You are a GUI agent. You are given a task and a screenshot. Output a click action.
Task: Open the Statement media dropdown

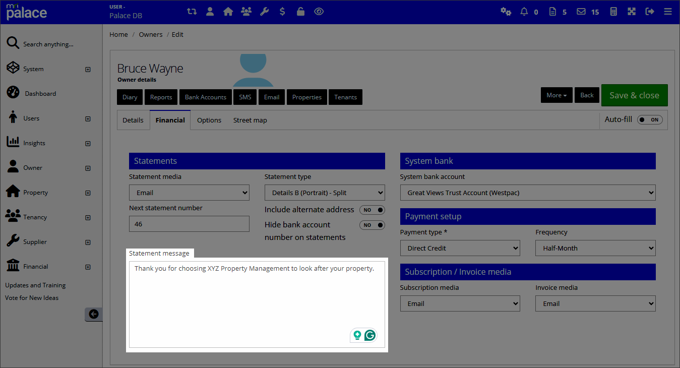click(x=189, y=193)
